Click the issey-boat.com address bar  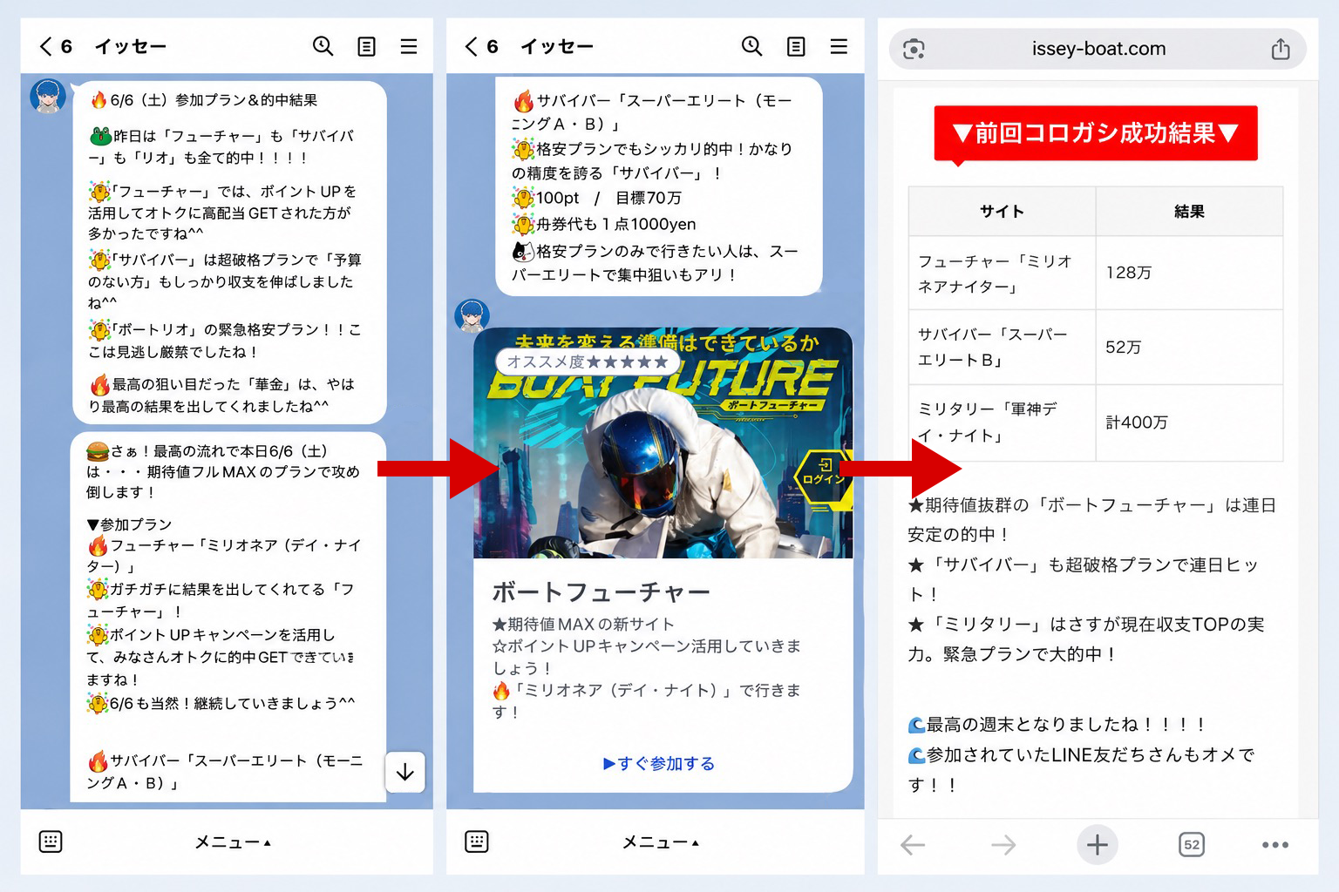1098,49
